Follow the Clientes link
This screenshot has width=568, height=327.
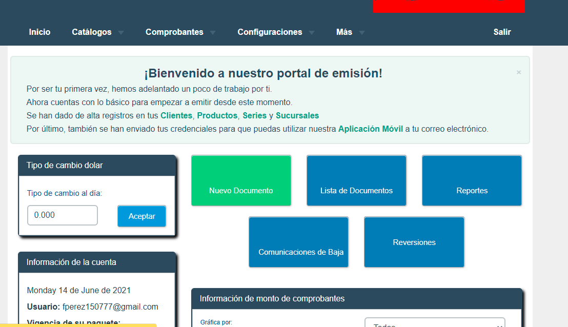(176, 115)
